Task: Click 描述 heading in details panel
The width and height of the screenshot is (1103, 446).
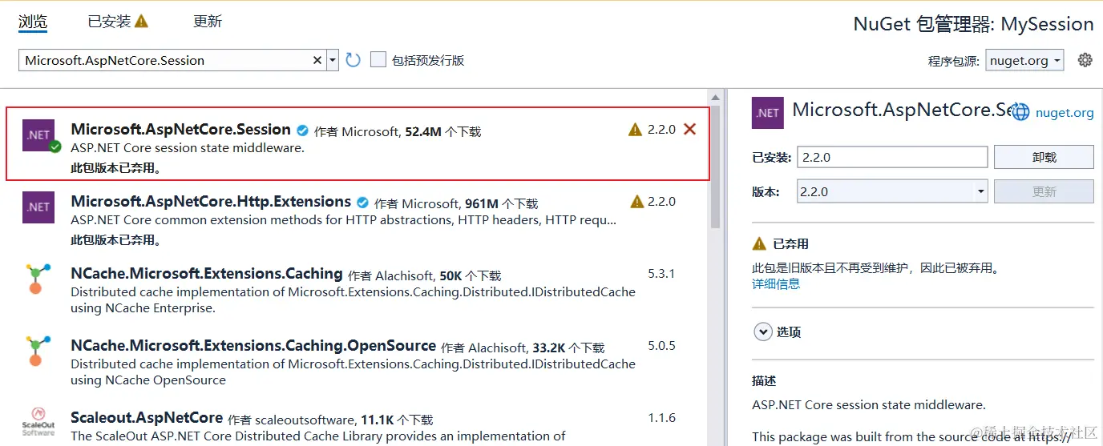Action: [x=764, y=380]
